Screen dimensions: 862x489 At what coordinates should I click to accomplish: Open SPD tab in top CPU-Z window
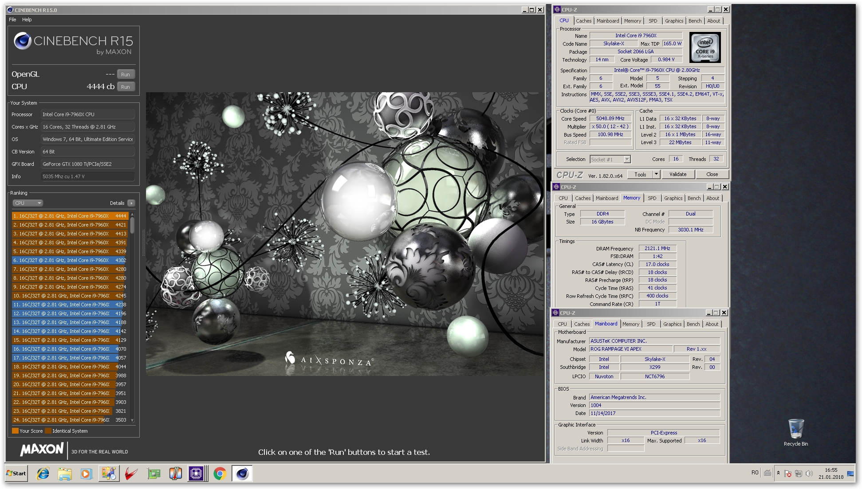click(653, 21)
